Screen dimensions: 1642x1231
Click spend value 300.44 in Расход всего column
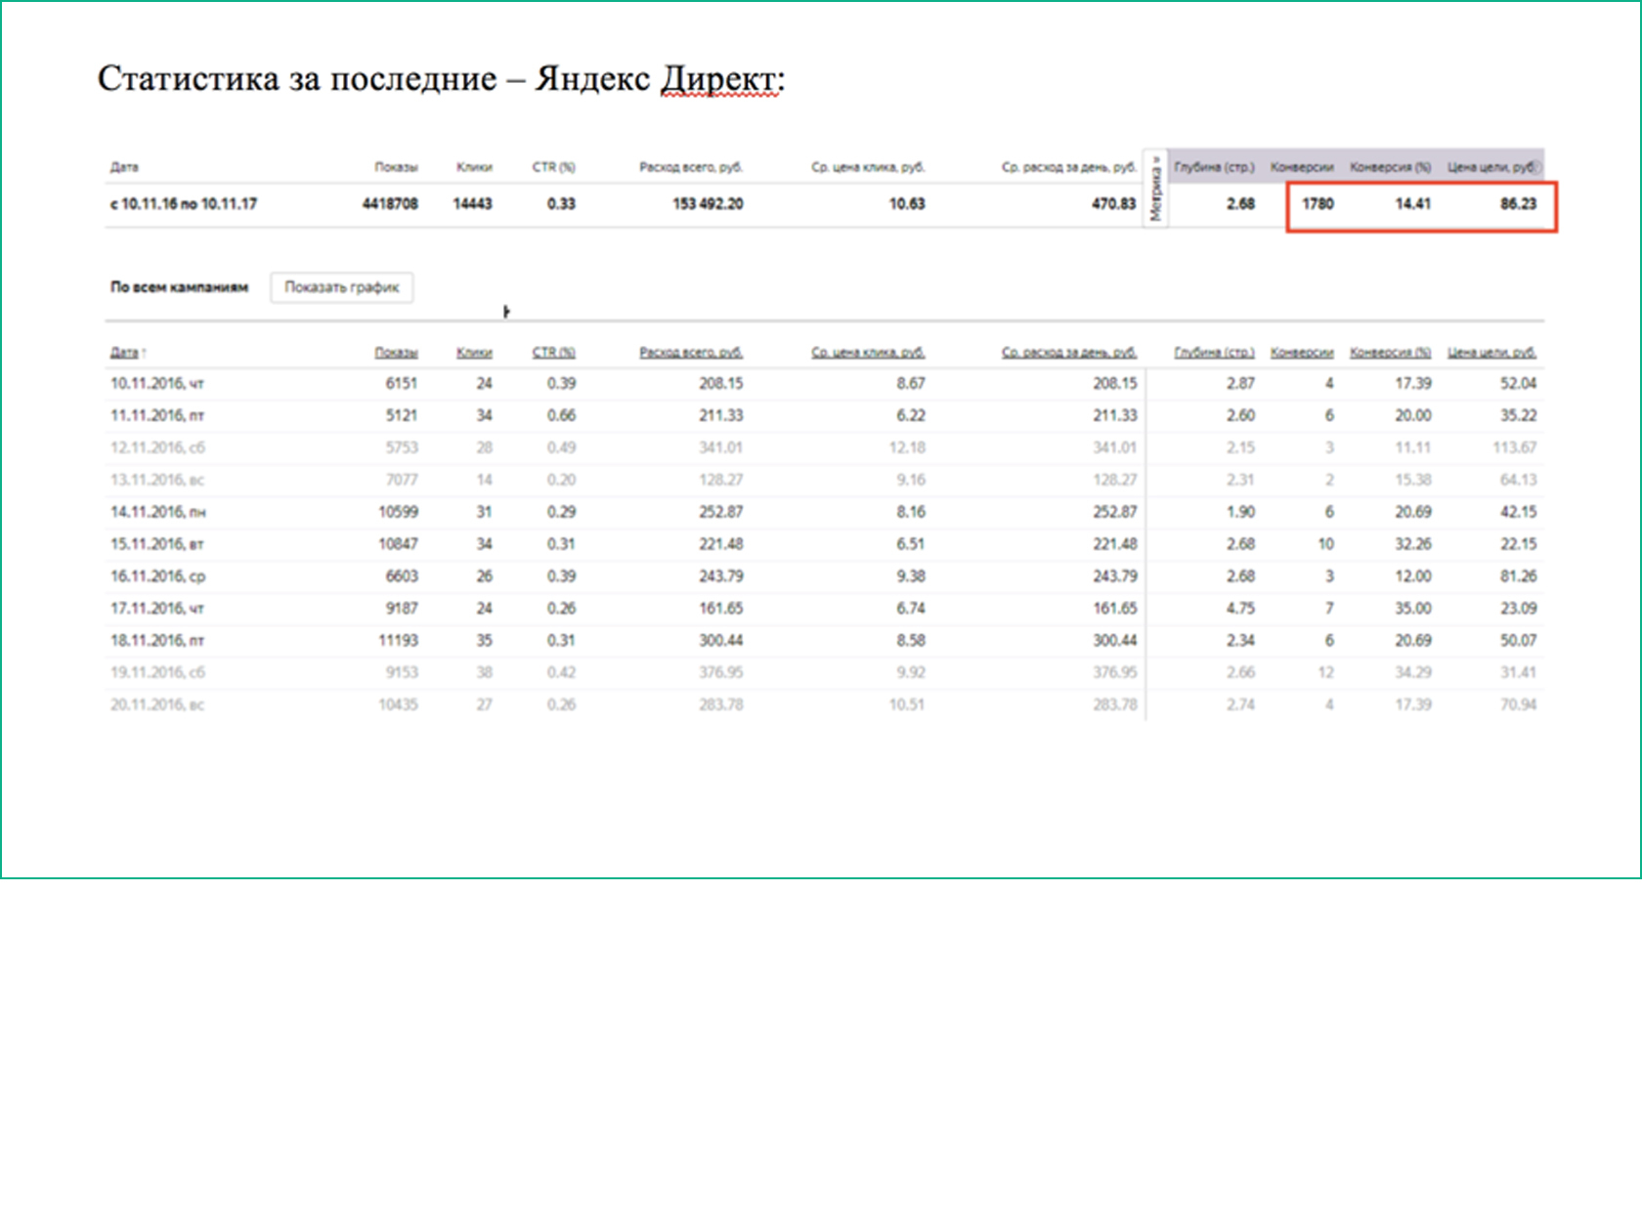tap(720, 641)
